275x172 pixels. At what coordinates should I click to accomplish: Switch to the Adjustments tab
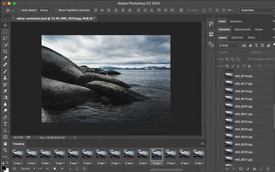click(242, 29)
